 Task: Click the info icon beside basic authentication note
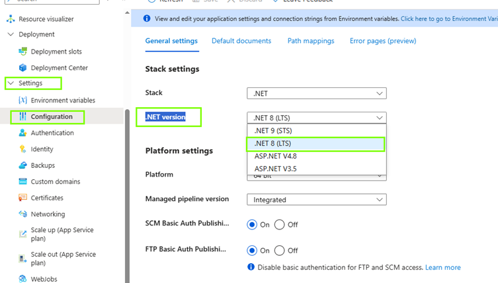(x=251, y=267)
